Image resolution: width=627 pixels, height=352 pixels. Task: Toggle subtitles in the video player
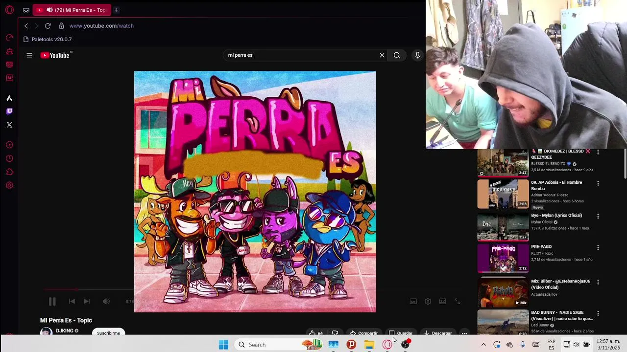(413, 302)
